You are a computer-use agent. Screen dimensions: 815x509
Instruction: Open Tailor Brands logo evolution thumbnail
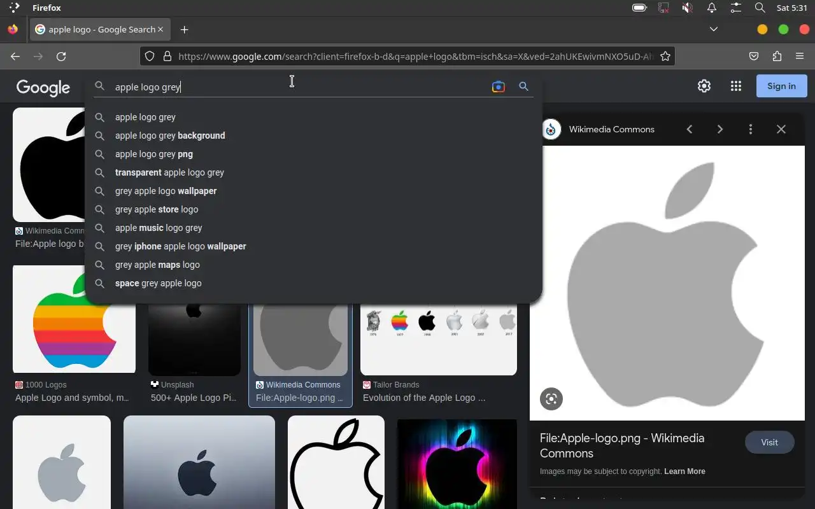click(x=439, y=339)
